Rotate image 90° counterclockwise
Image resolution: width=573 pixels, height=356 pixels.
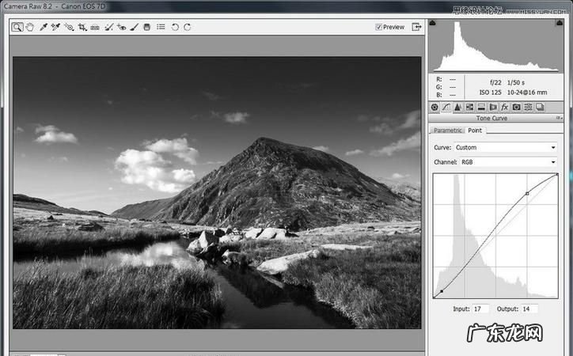[x=175, y=27]
